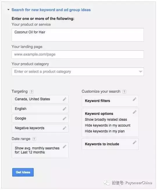The width and height of the screenshot is (157, 190).
Task: Focus the Your product or service text box
Action: tap(78, 35)
